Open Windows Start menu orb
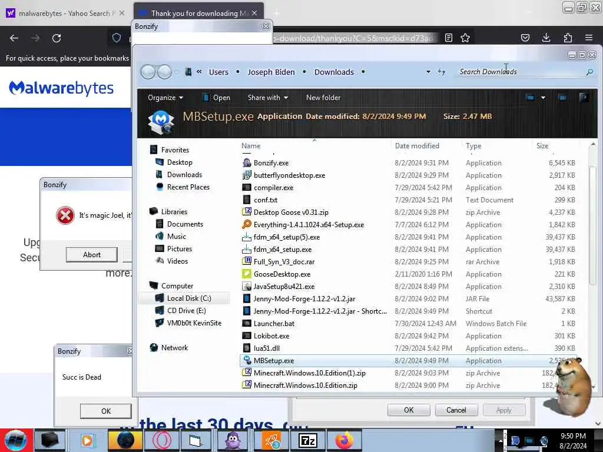The height and width of the screenshot is (452, 603). 16,440
